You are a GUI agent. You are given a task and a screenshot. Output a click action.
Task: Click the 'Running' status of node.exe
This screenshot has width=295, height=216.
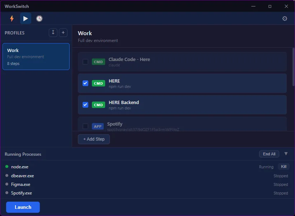point(266,167)
